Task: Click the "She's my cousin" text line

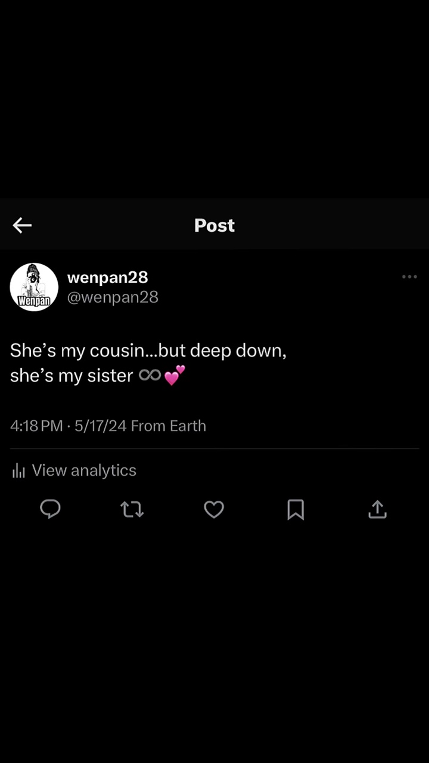Action: pyautogui.click(x=148, y=351)
